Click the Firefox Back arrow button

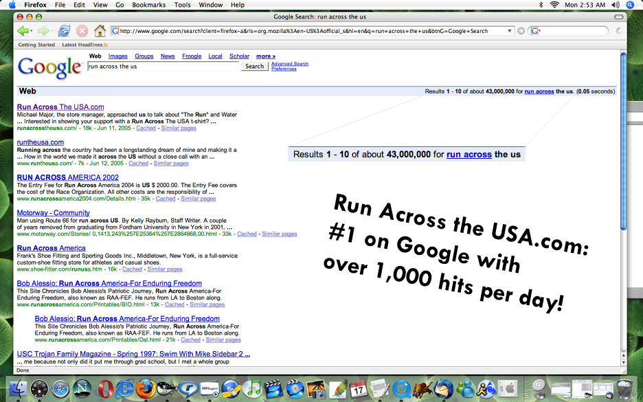click(22, 31)
